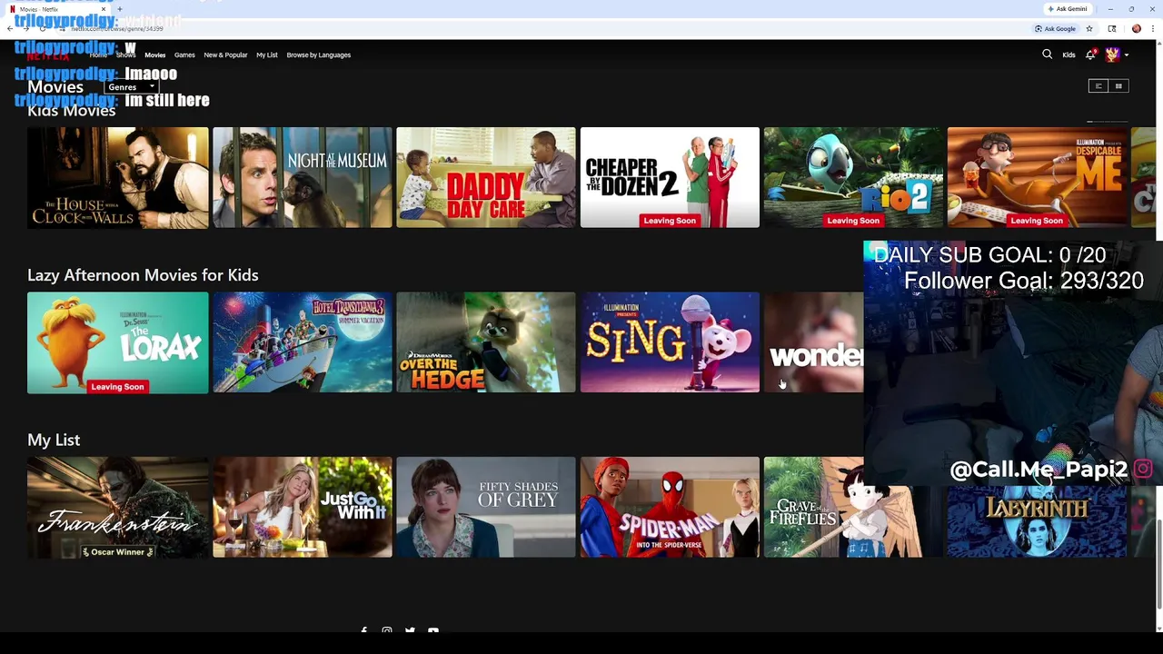Open Despicable Me movie tile
The width and height of the screenshot is (1163, 654).
1037,177
